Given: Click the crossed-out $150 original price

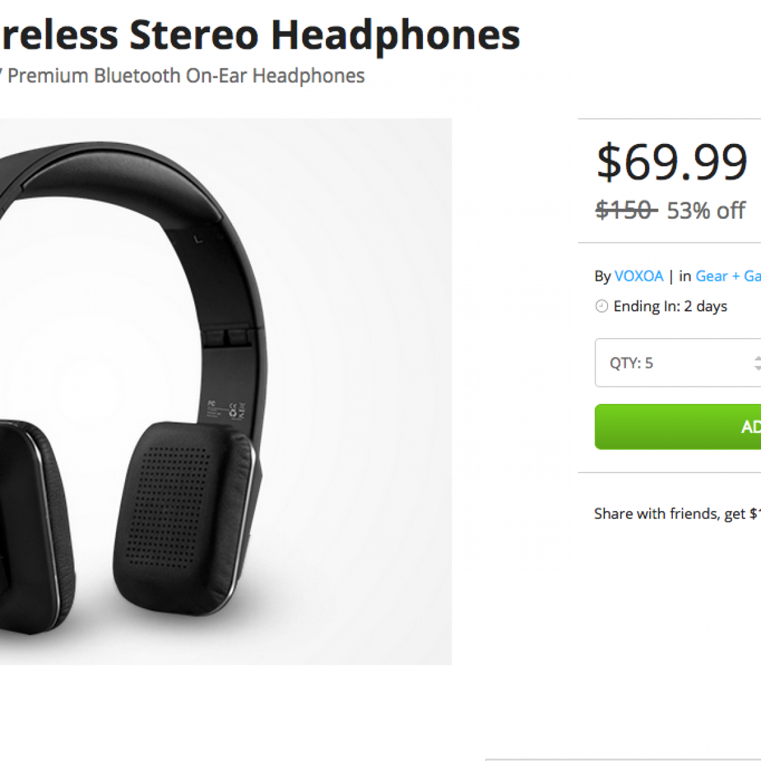Looking at the screenshot, I should pyautogui.click(x=625, y=211).
